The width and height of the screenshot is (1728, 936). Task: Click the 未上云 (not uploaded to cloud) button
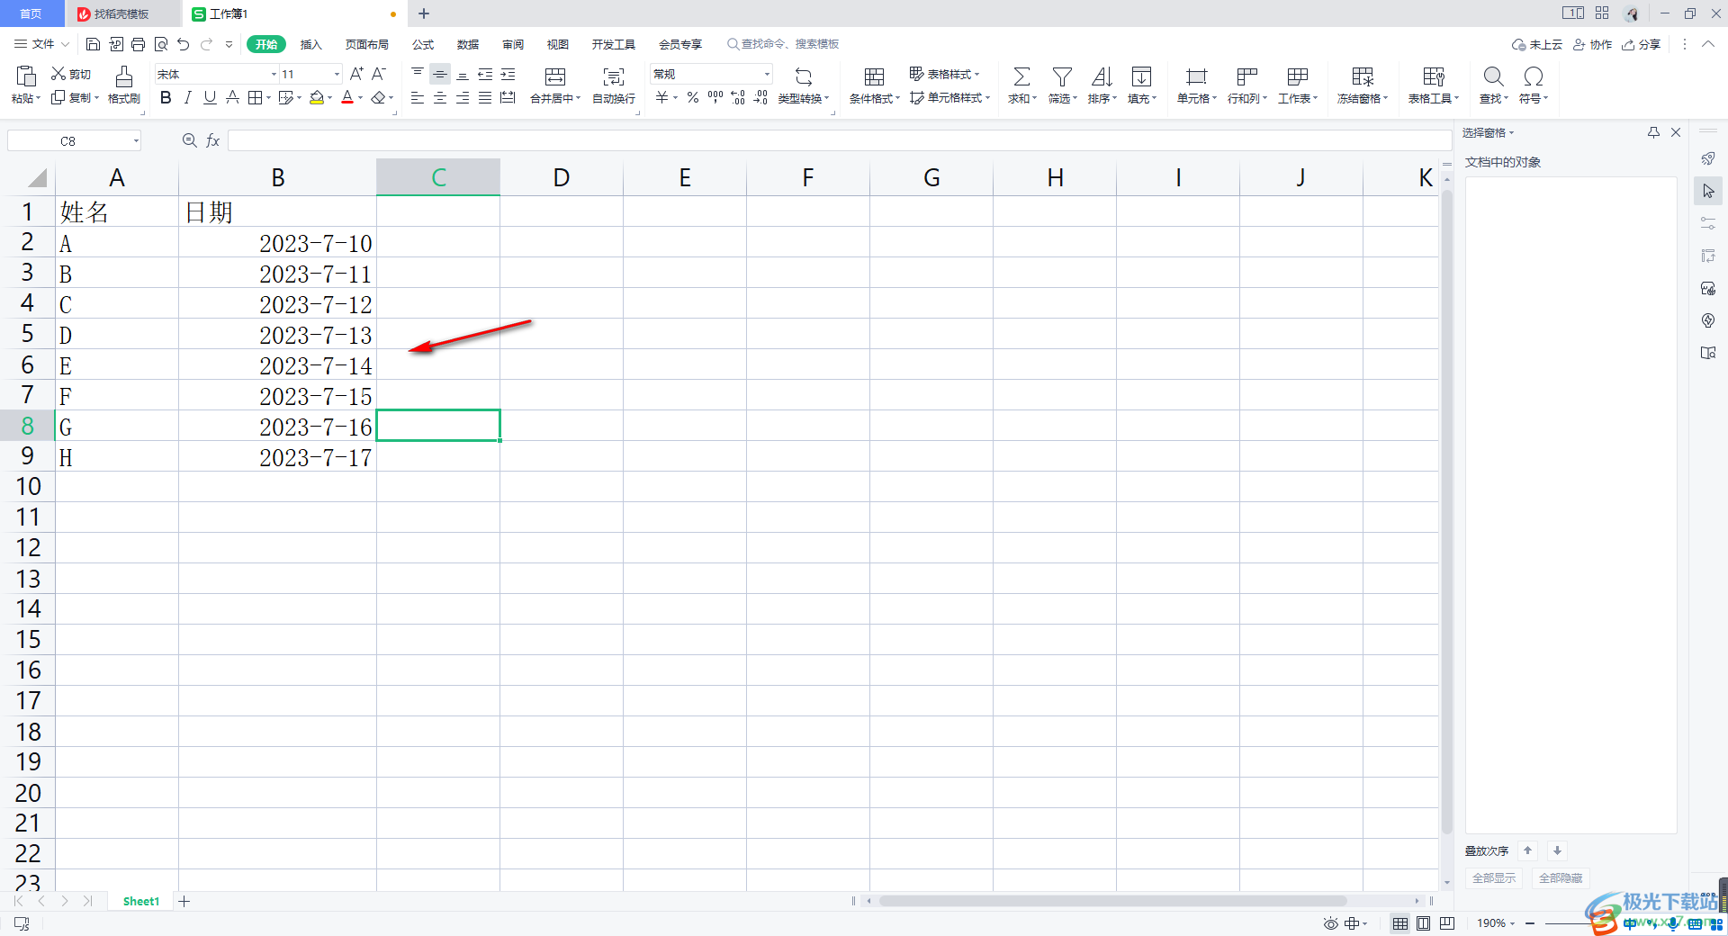point(1537,44)
